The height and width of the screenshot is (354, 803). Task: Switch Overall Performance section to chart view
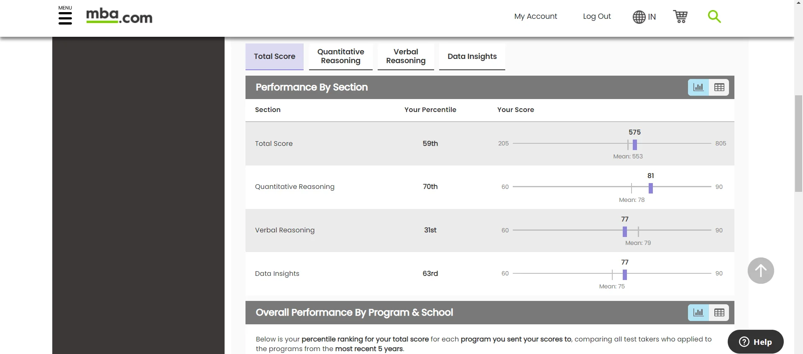(x=698, y=313)
